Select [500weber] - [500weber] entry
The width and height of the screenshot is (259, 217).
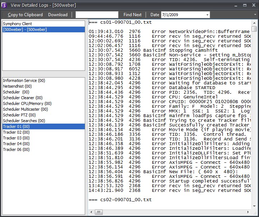[43, 29]
